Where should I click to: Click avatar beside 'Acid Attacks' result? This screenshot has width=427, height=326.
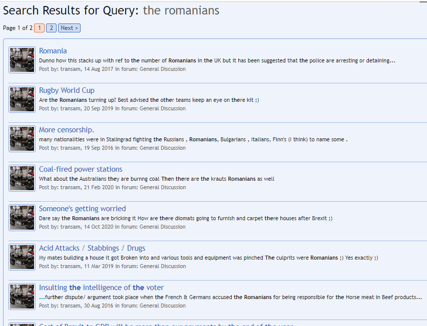(22, 257)
